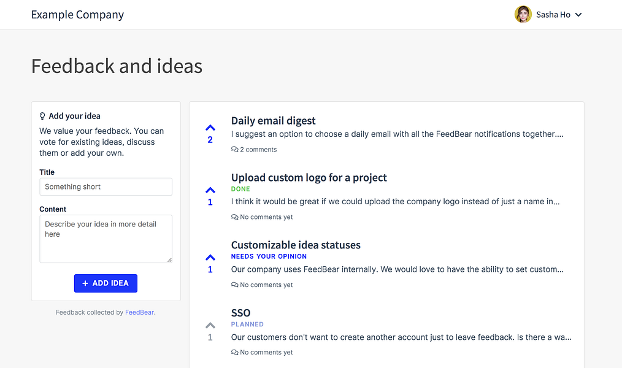Open the SSO idea title
The height and width of the screenshot is (368, 622).
pos(241,313)
